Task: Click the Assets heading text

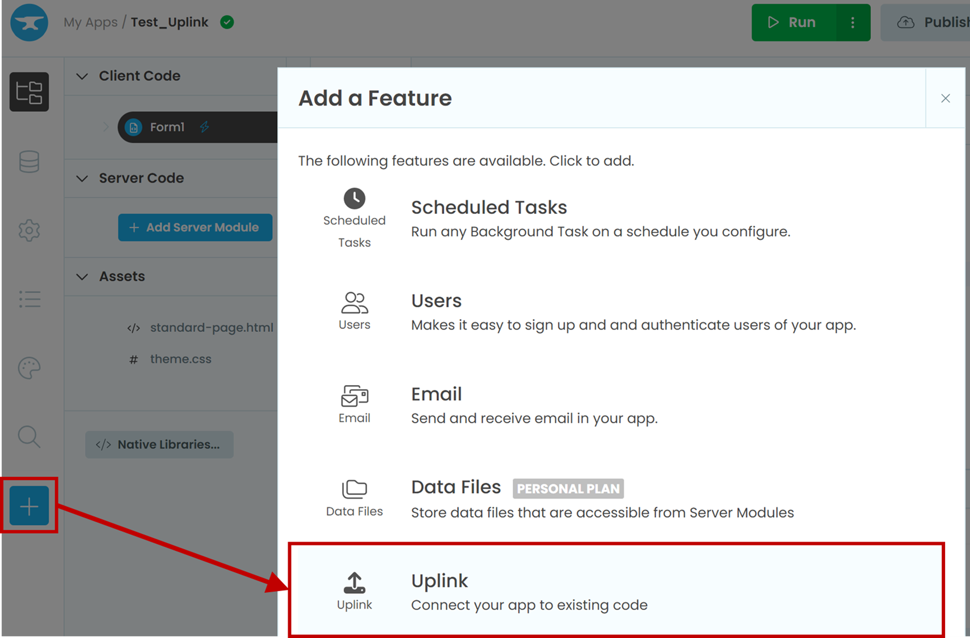Action: coord(122,277)
